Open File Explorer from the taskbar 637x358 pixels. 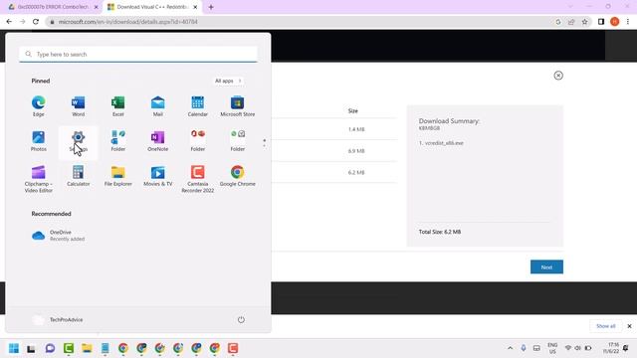point(87,348)
